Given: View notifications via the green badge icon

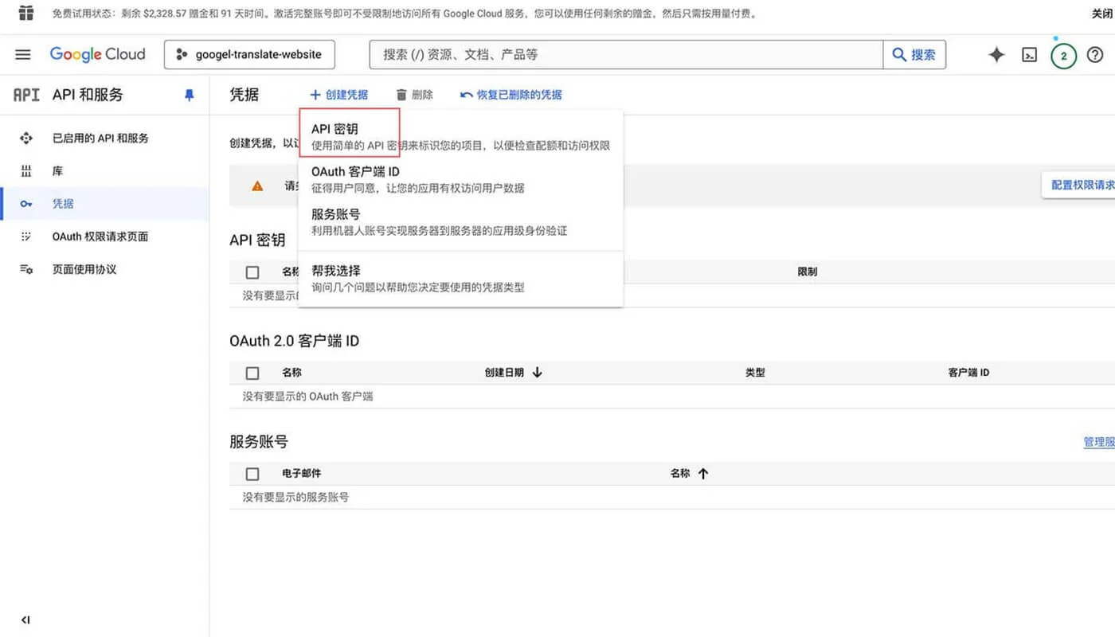Looking at the screenshot, I should 1063,54.
